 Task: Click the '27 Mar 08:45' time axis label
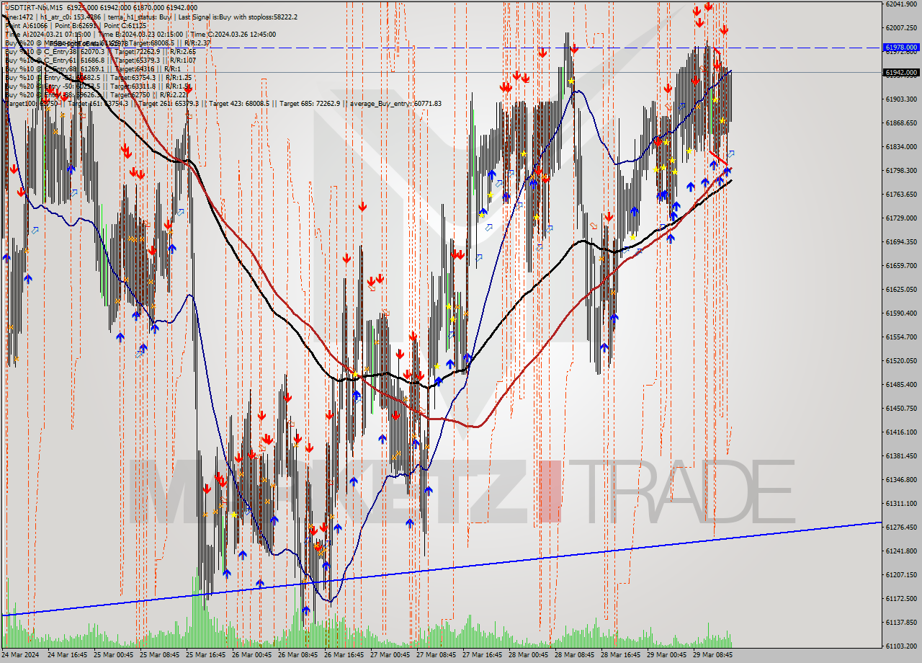[437, 655]
